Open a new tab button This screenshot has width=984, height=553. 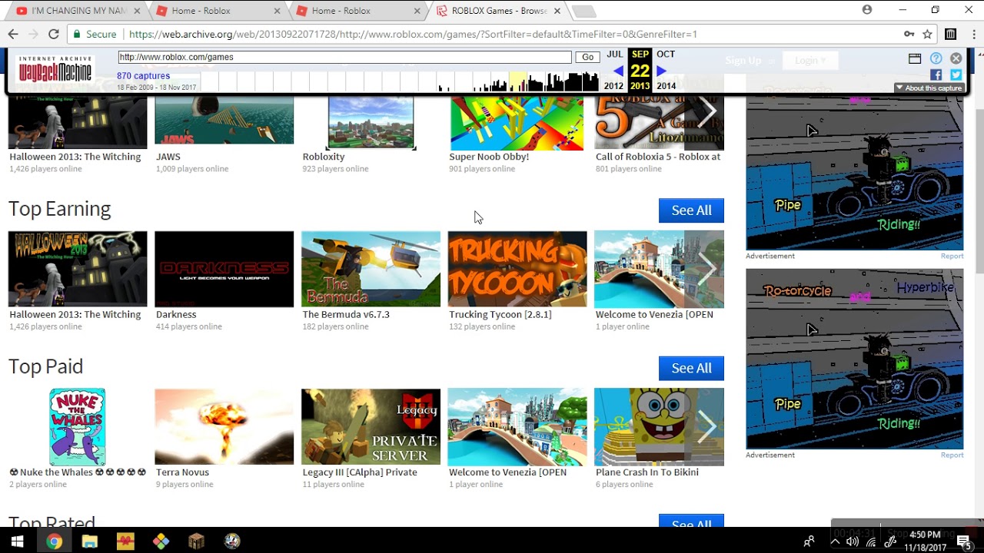tap(584, 11)
